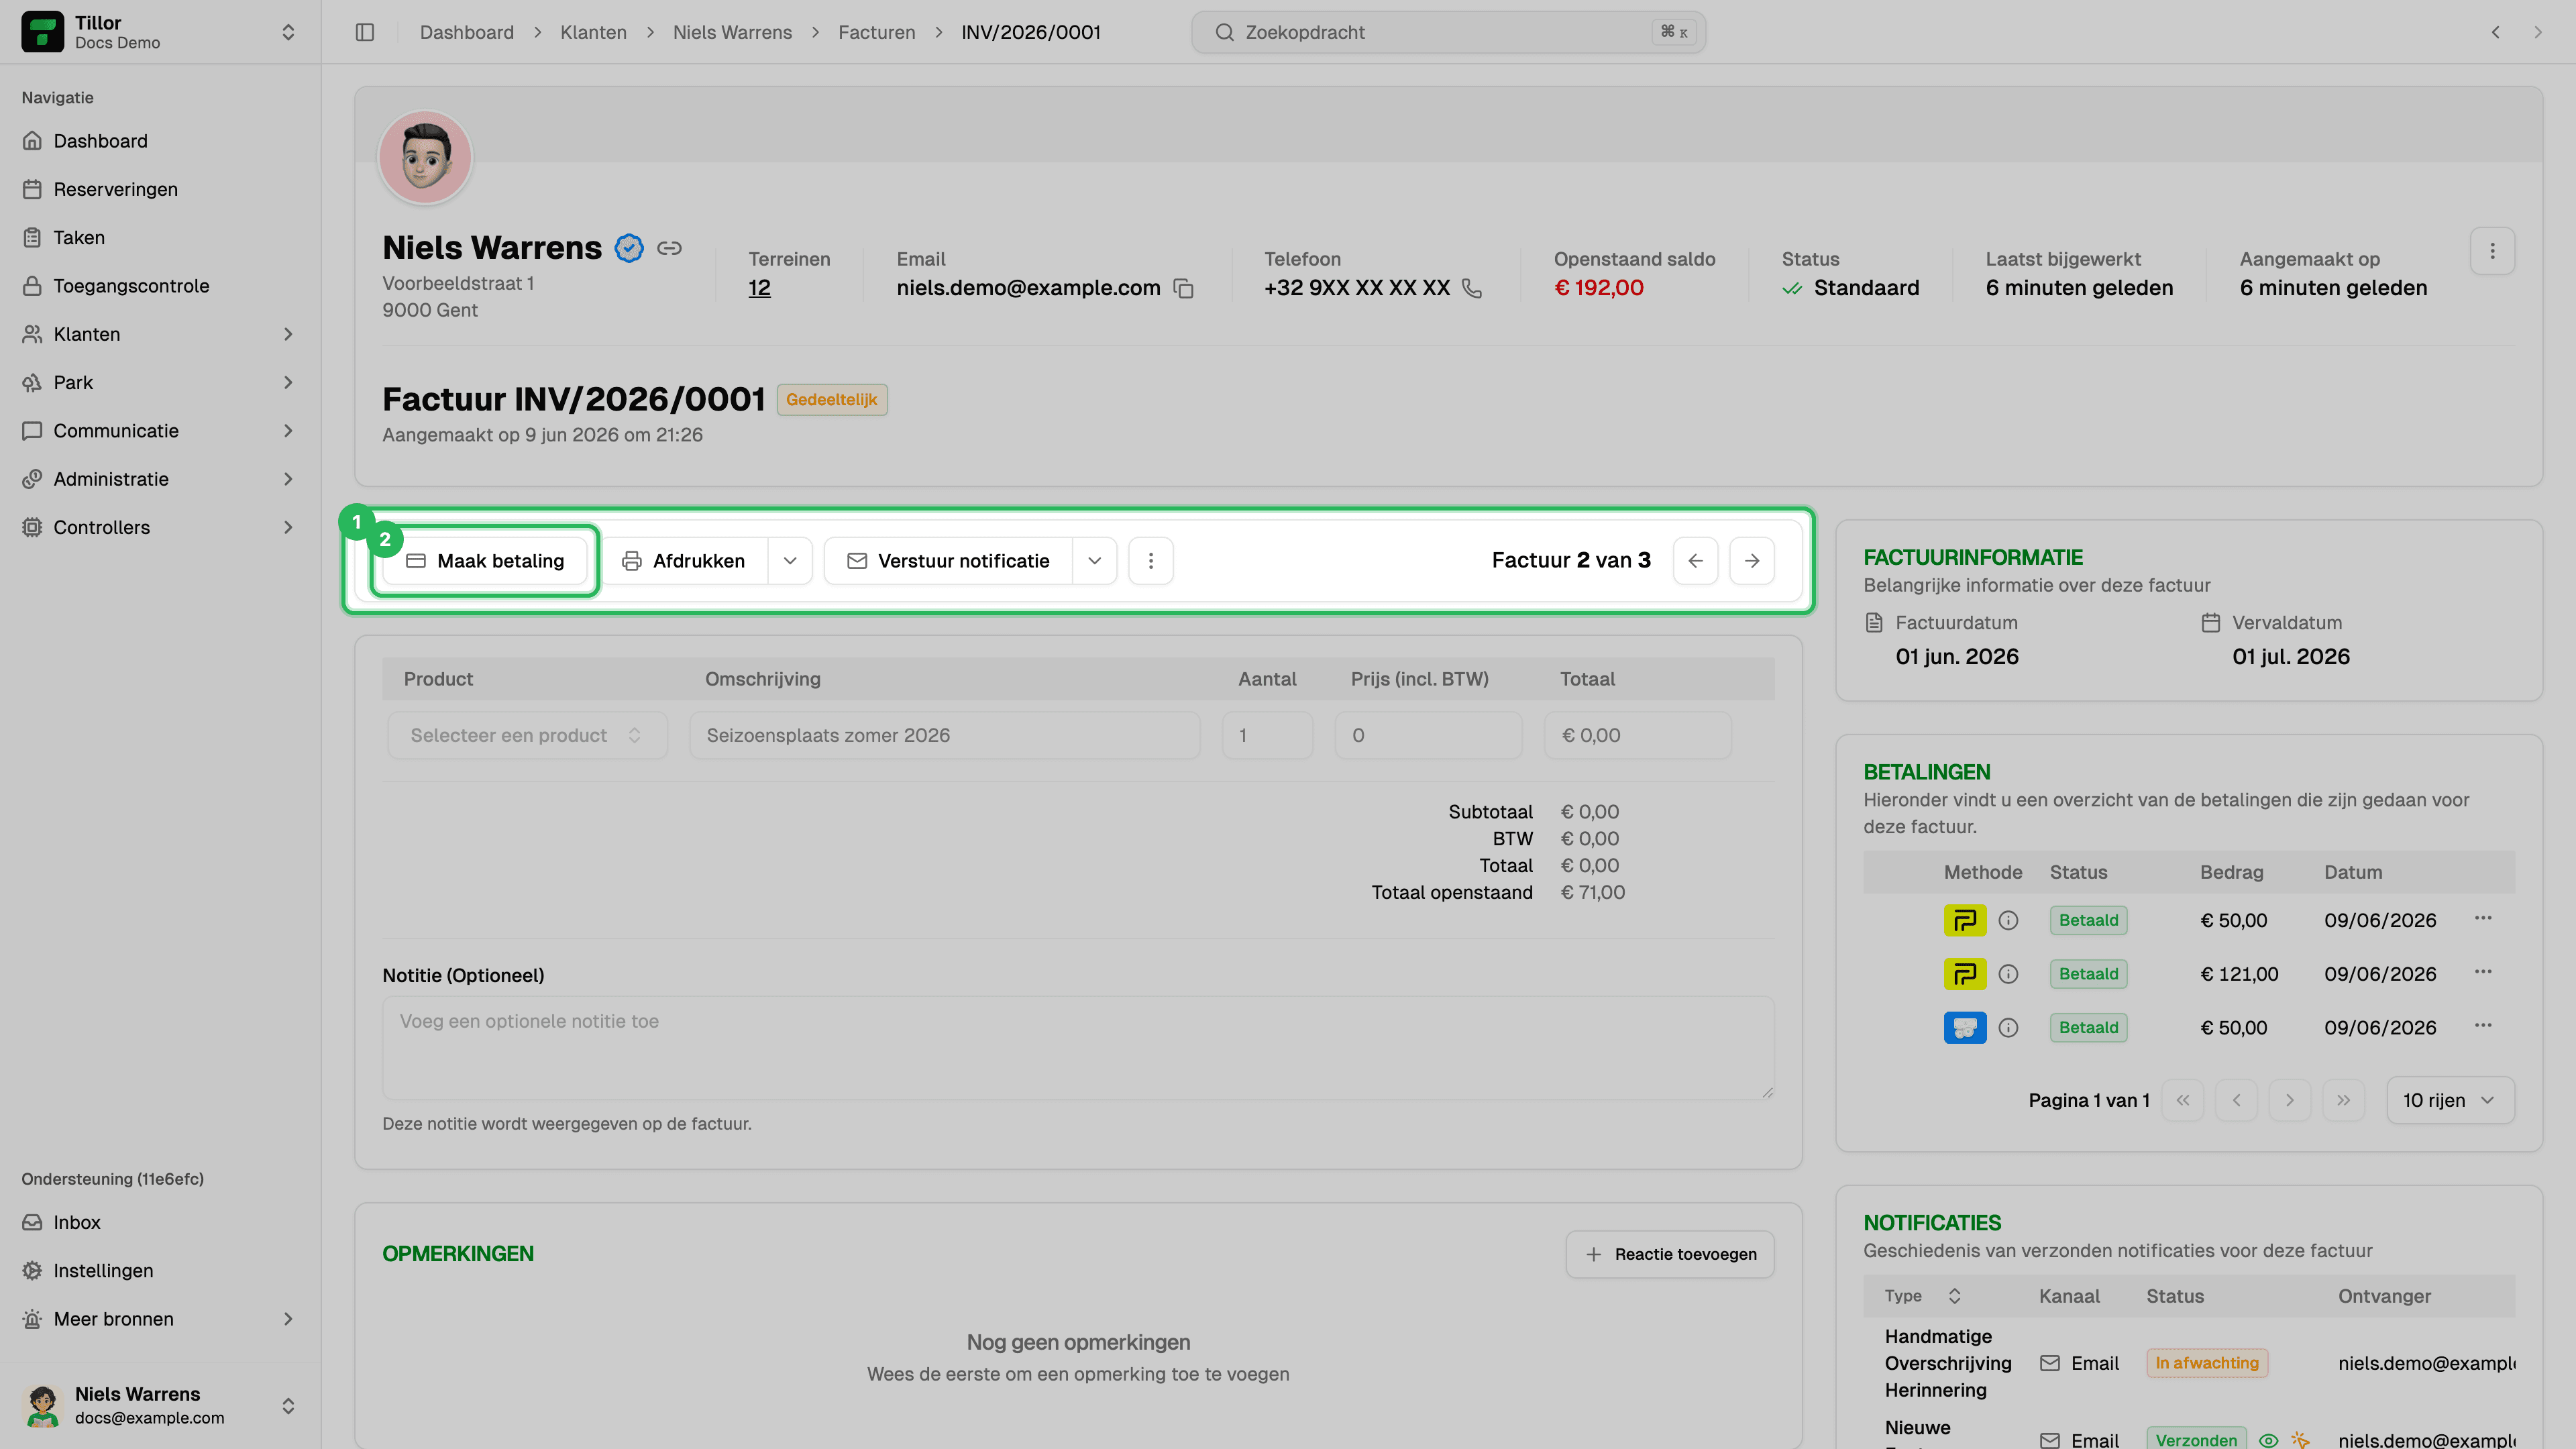Navigate browser-style back arrow top right
Image resolution: width=2576 pixels, height=1449 pixels.
pos(2496,32)
